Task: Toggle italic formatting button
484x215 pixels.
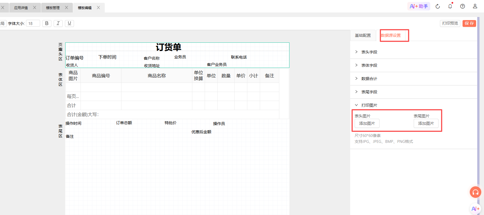Action: [58, 23]
